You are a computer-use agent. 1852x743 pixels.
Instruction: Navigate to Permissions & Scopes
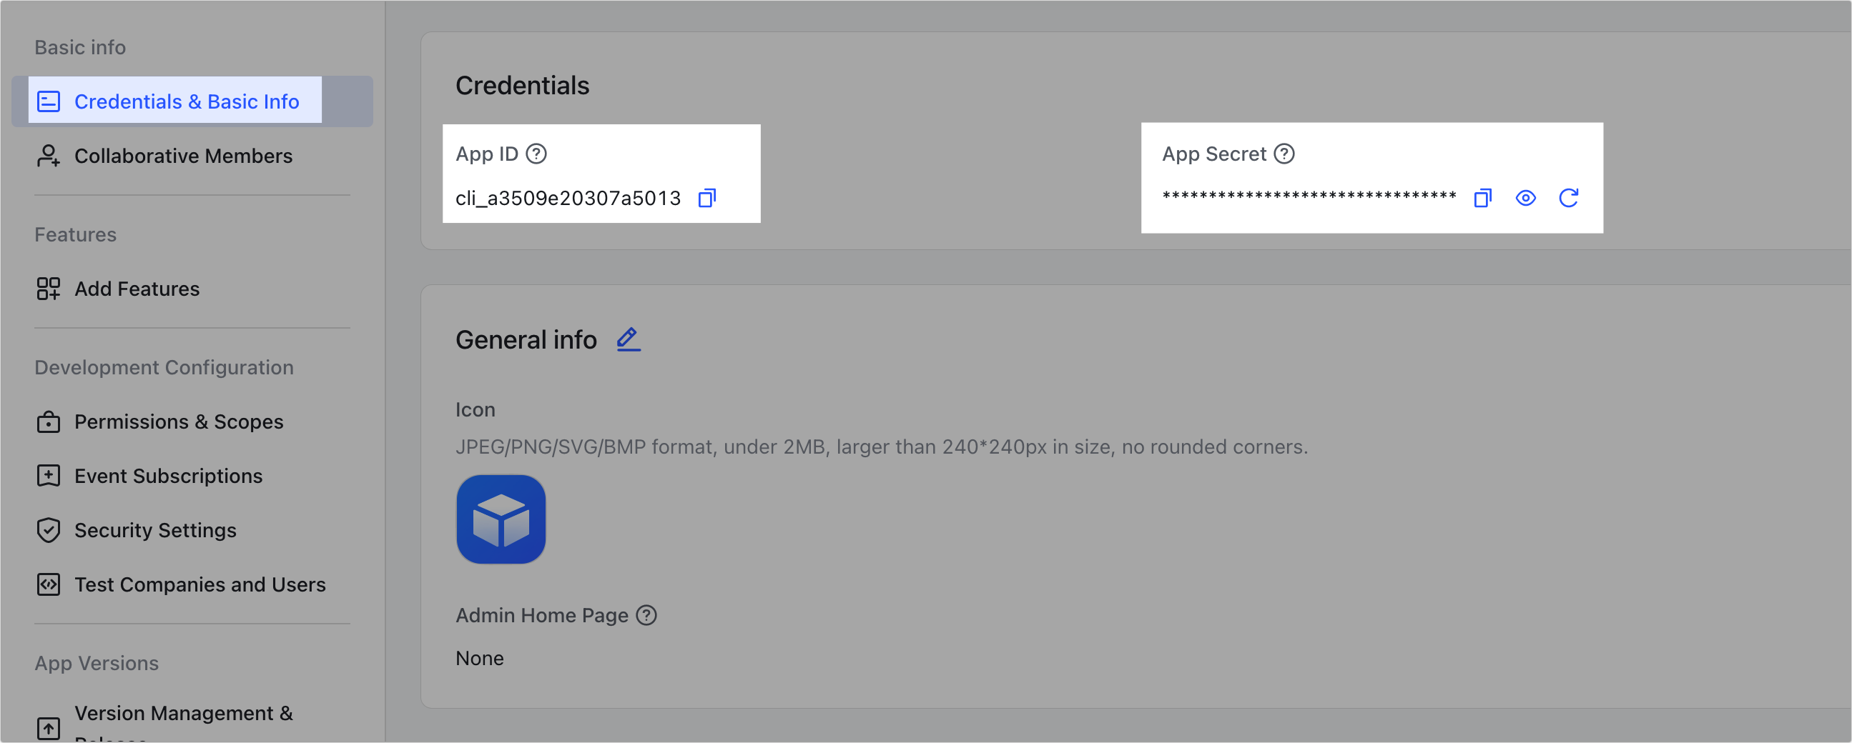[x=178, y=422]
